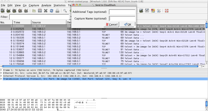Cancel the Send to CloudShark dialog

coord(111,24)
